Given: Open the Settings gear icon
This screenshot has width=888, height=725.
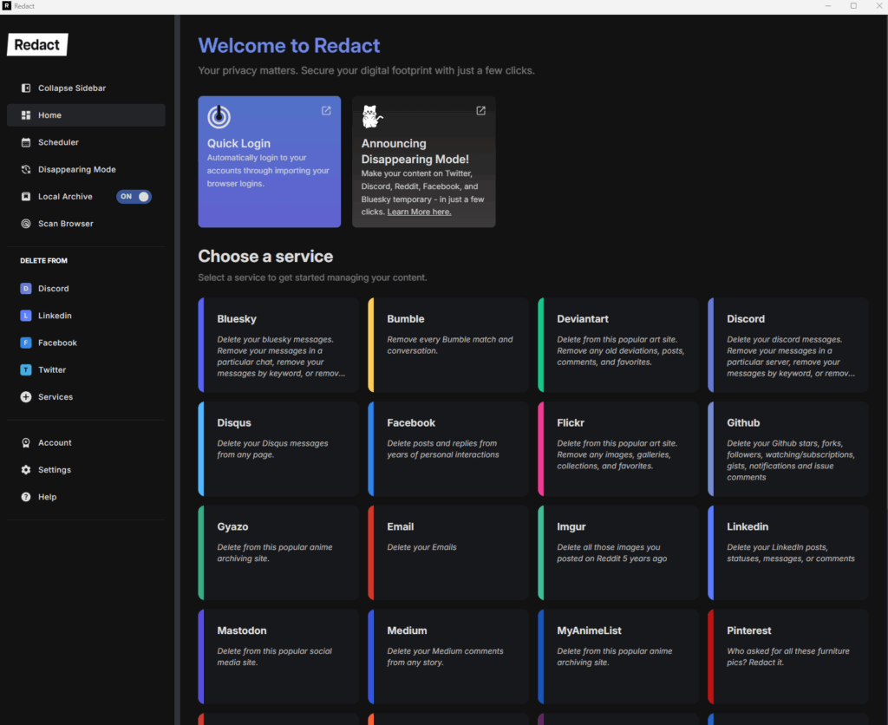Looking at the screenshot, I should 26,470.
